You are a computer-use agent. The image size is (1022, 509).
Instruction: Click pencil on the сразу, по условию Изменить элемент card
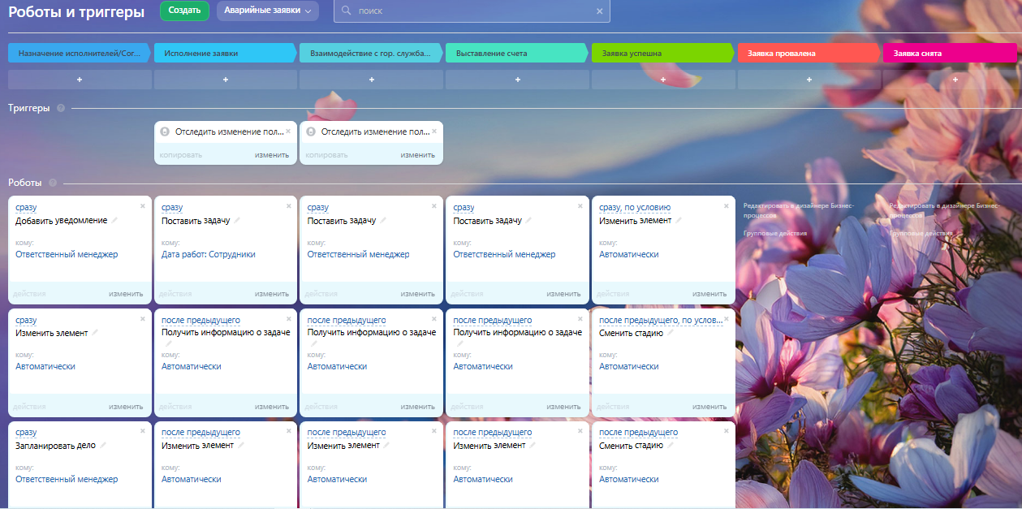[679, 221]
